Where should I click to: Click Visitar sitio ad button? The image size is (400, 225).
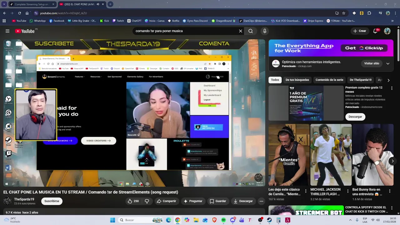click(372, 63)
